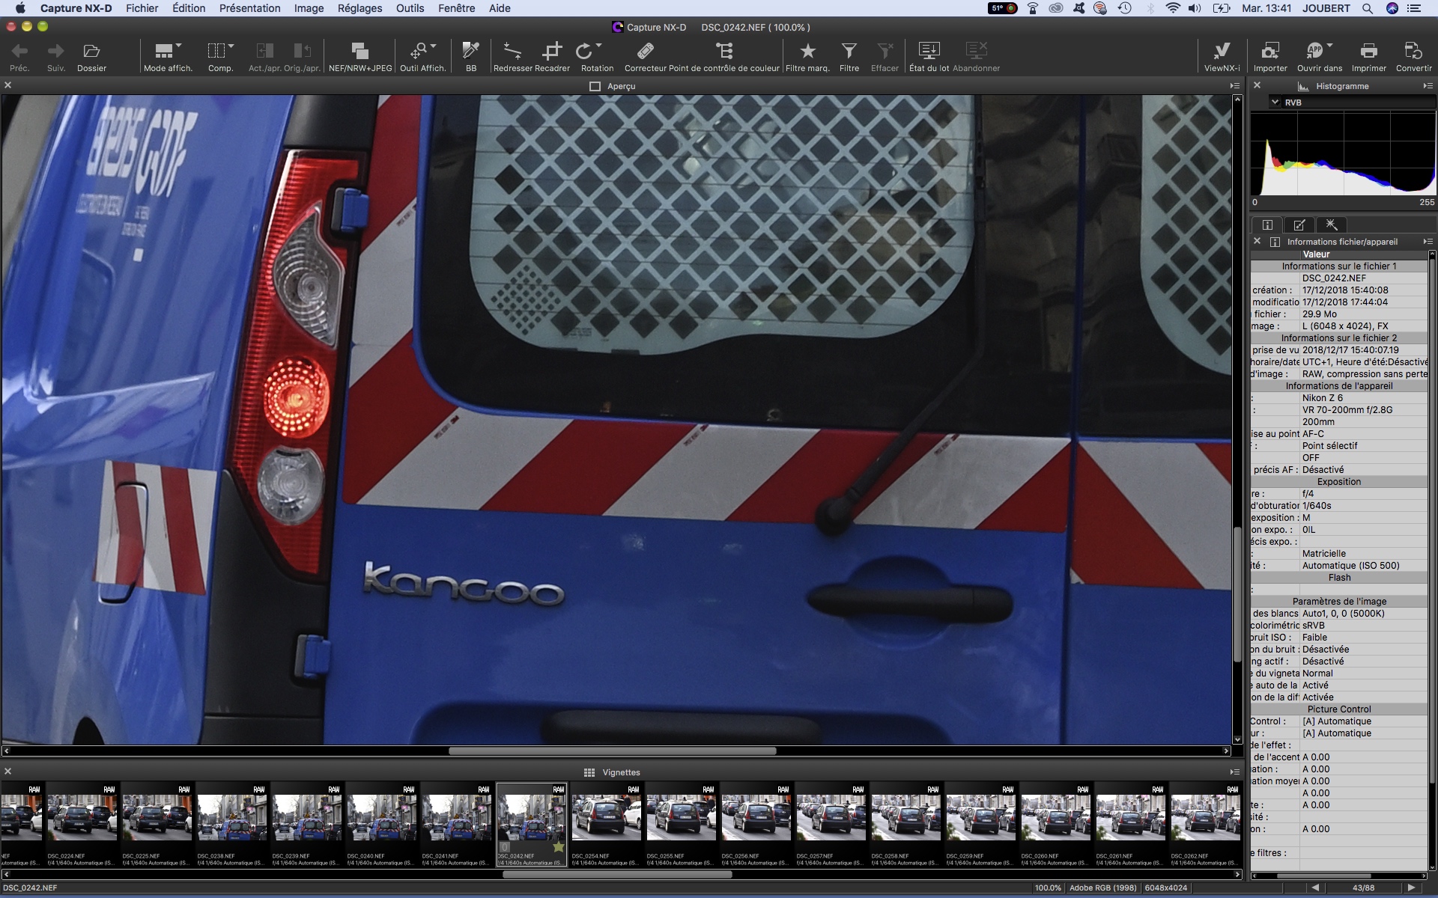Screen dimensions: 1438x898
Task: Select thumbnail DSC_0254.NEF
Action: coord(606,824)
